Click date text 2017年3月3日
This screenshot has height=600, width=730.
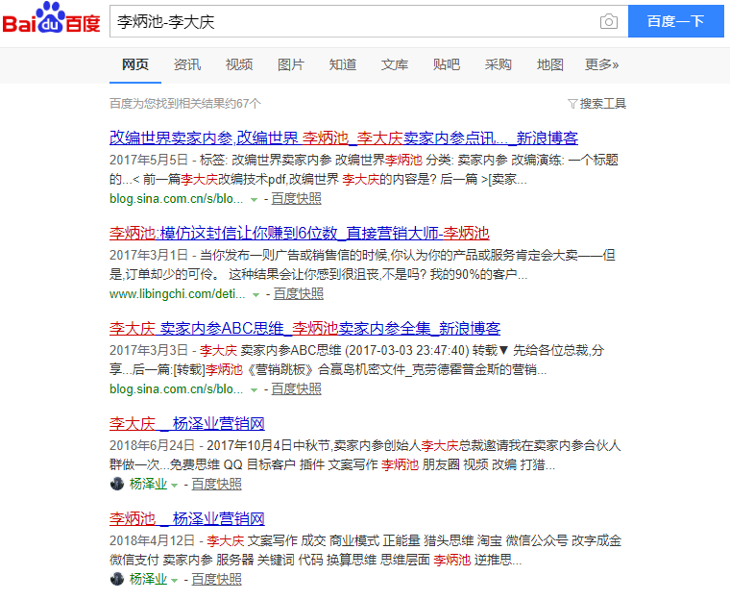[x=149, y=350]
